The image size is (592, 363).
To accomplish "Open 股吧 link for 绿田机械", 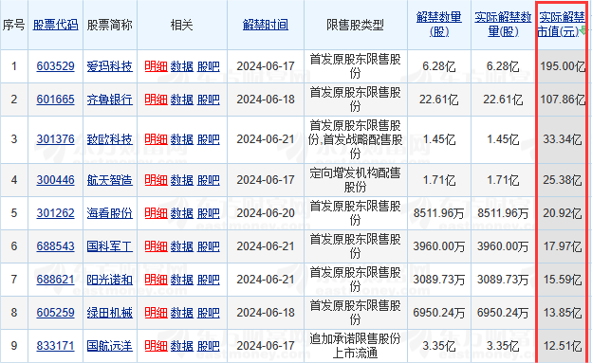I will point(208,313).
